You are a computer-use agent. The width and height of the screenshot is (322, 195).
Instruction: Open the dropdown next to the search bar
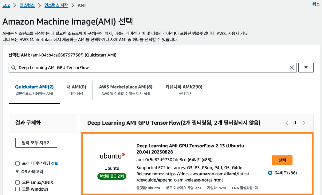(x=306, y=68)
